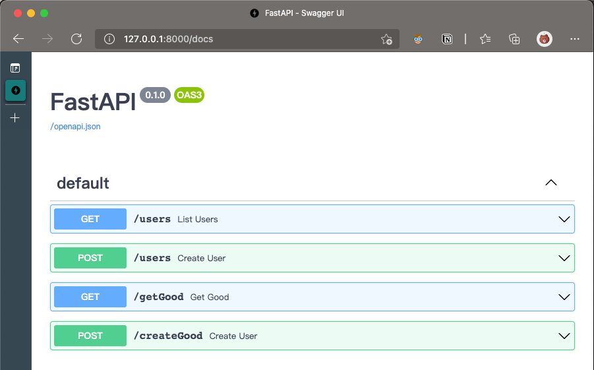Expand POST /users Create User chevron
The width and height of the screenshot is (594, 370).
[564, 258]
